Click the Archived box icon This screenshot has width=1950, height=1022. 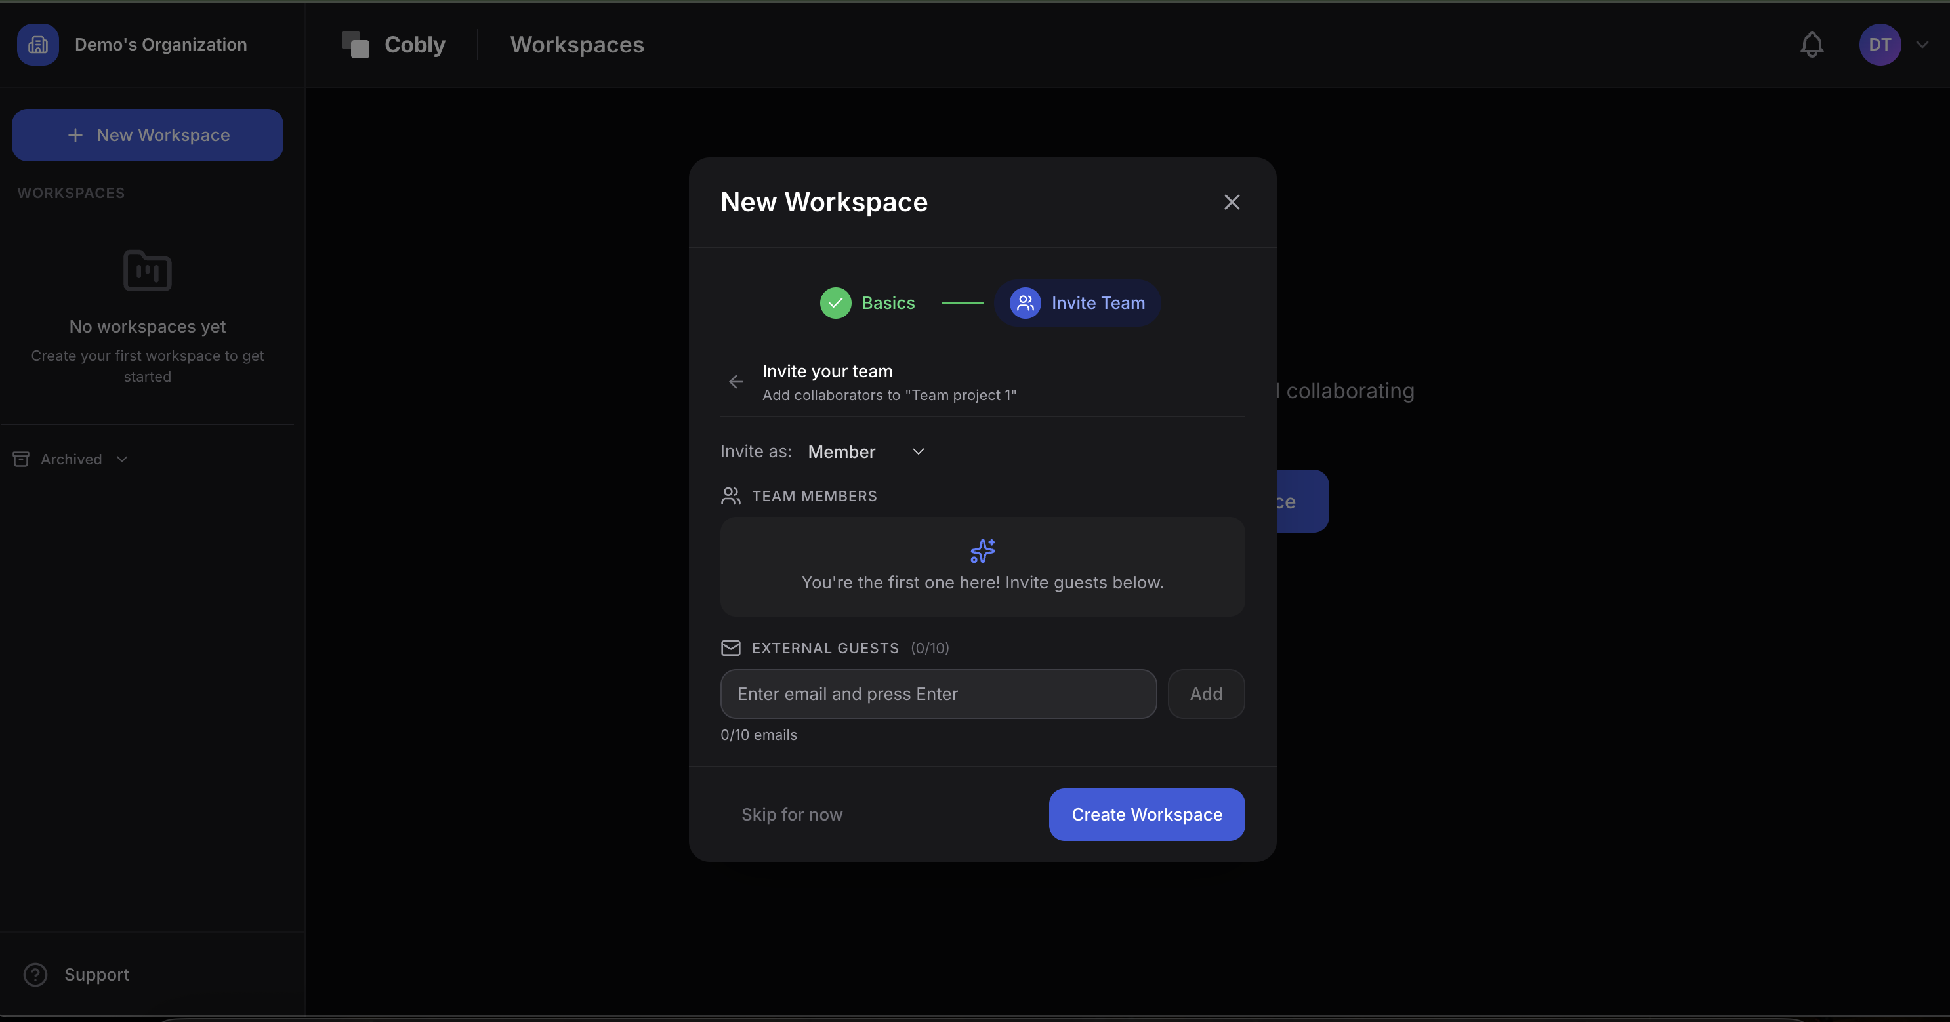(x=21, y=460)
